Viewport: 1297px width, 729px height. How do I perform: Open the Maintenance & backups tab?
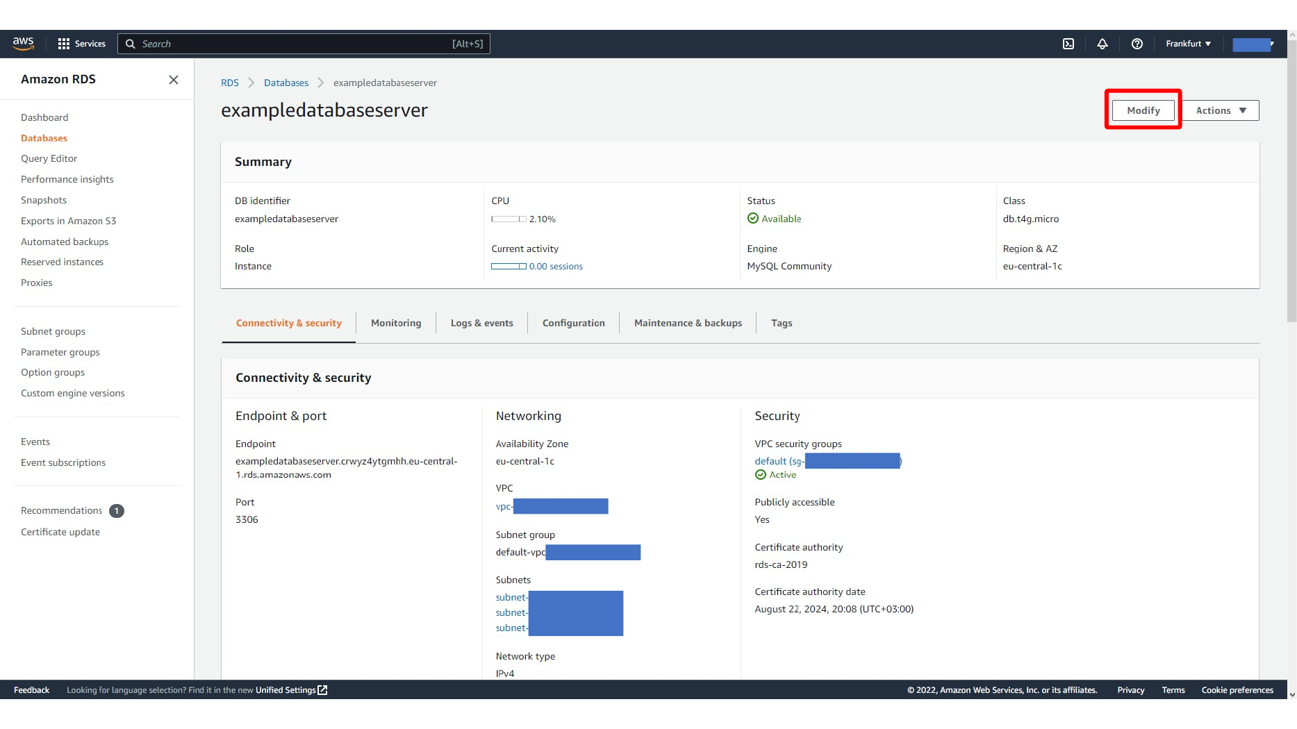688,323
